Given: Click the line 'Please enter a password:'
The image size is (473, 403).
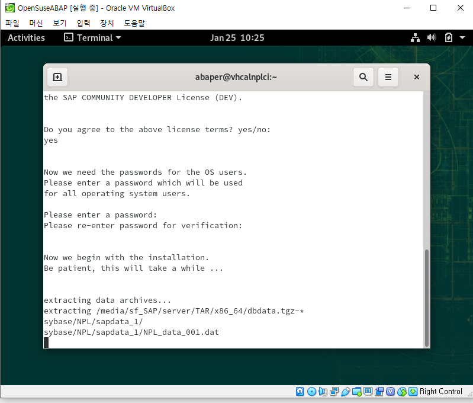Looking at the screenshot, I should click(x=101, y=215).
